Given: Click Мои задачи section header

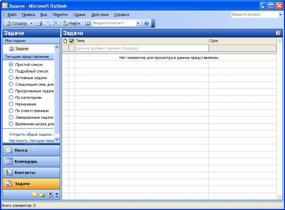Looking at the screenshot, I should coord(31,41).
